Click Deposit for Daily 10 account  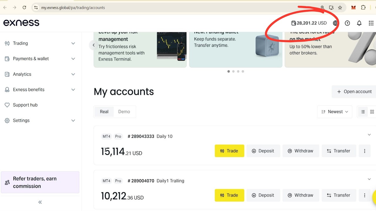[263, 151]
